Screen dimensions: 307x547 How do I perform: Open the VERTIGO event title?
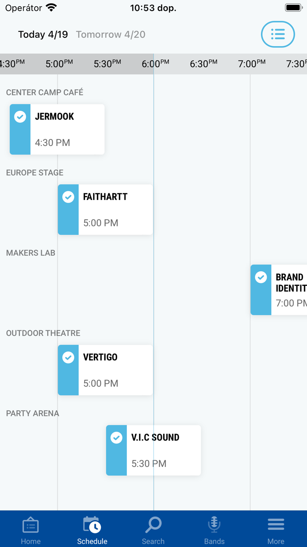[x=100, y=357]
